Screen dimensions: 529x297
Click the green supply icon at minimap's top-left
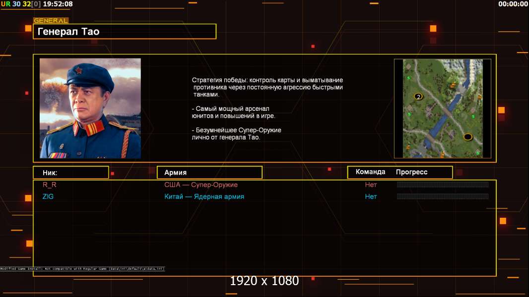(408, 78)
